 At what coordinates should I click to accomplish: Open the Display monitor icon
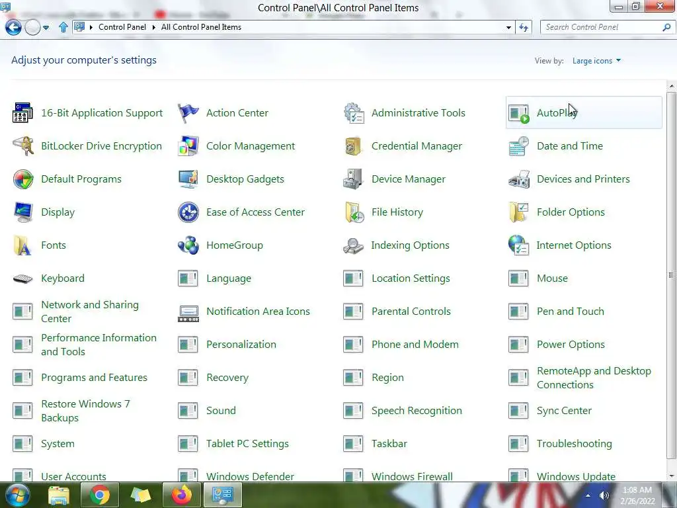(x=23, y=212)
